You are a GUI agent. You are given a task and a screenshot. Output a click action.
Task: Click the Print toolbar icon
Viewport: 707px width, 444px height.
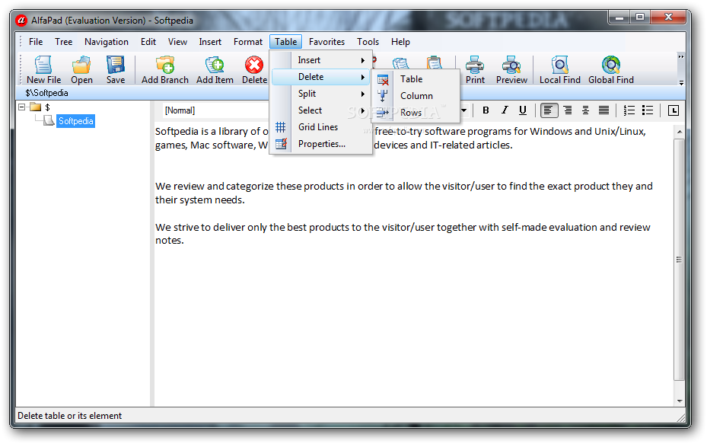475,65
